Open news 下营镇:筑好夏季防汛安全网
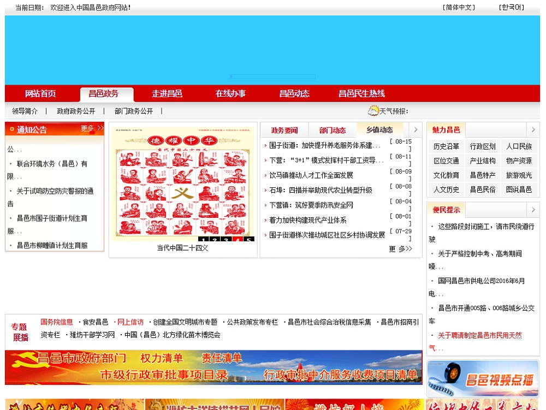Image resolution: width=546 pixels, height=410 pixels. click(x=311, y=205)
